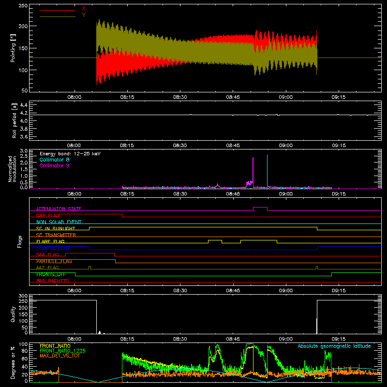Click the 'Collimator 9' legend label
This screenshot has width=387, height=387.
(x=54, y=165)
